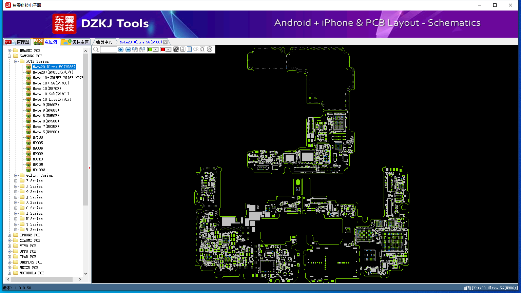Select the W Series folder label
The width and height of the screenshot is (521, 293).
pos(35,230)
